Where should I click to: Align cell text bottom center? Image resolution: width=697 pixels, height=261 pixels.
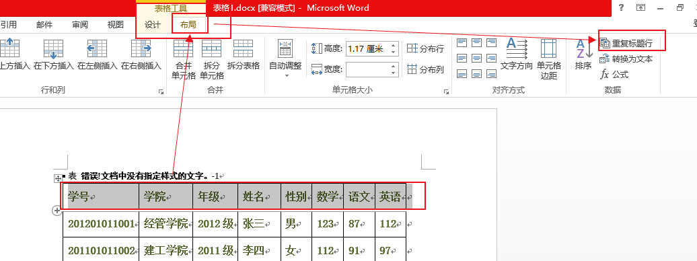(x=477, y=73)
